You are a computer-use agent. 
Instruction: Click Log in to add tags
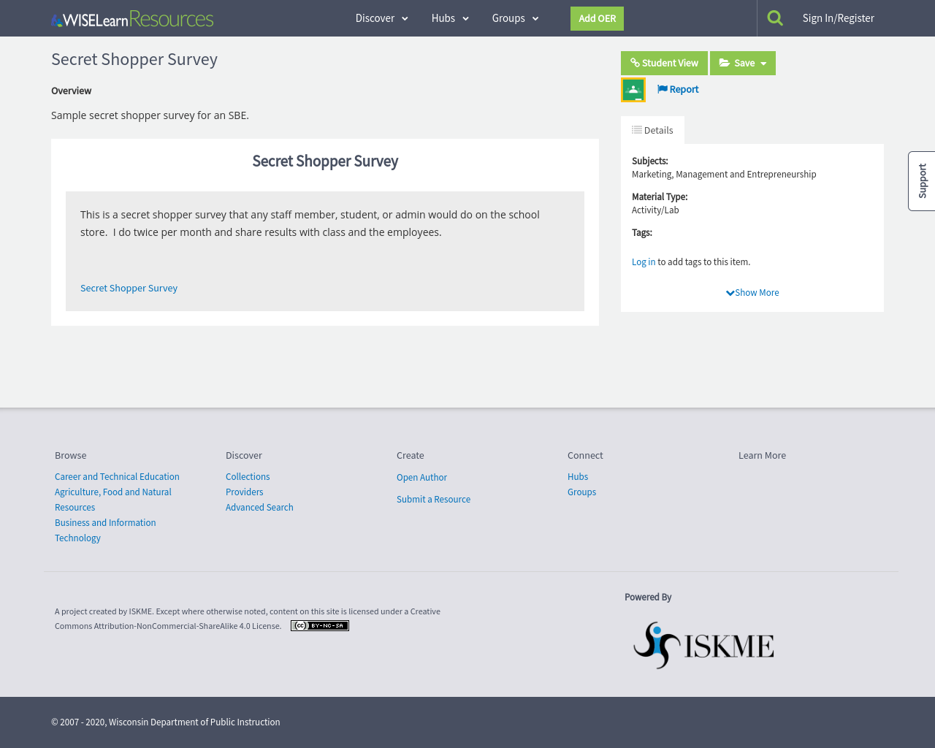click(644, 261)
